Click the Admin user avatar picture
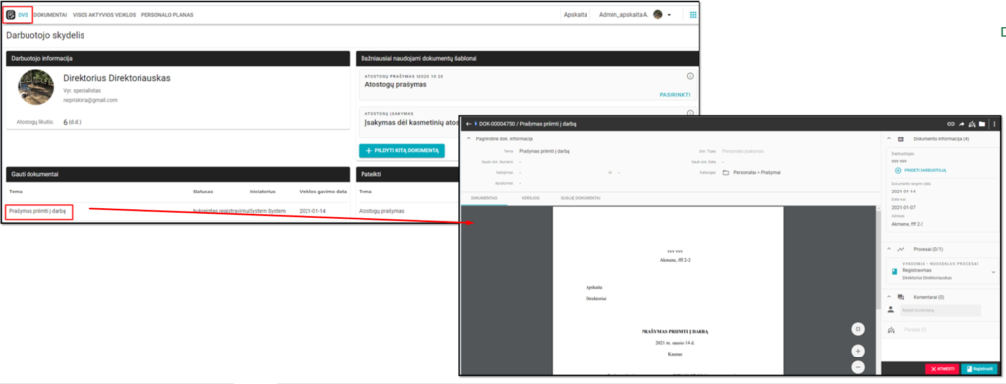Screen dimensions: 1006x384 (657, 14)
